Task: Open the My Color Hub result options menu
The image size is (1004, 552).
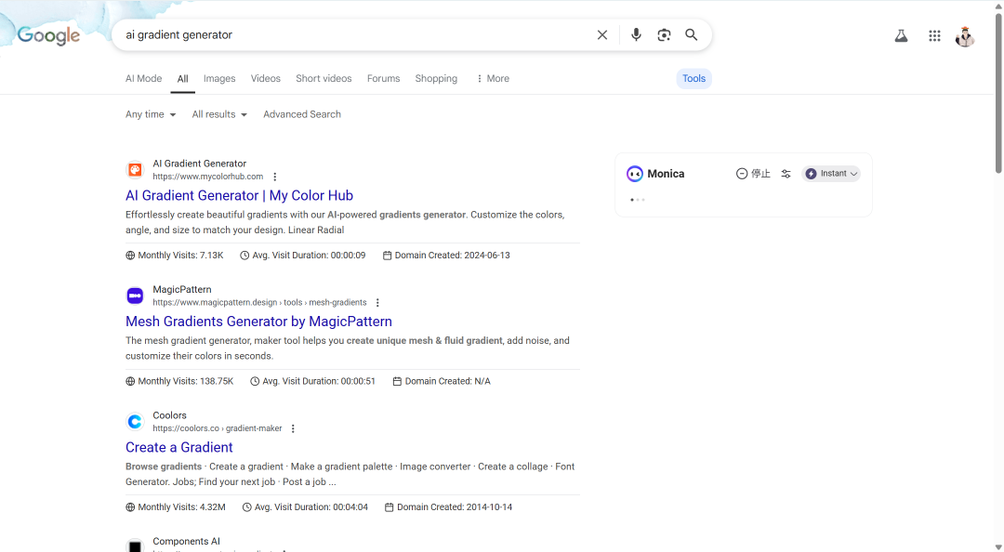Action: (274, 177)
